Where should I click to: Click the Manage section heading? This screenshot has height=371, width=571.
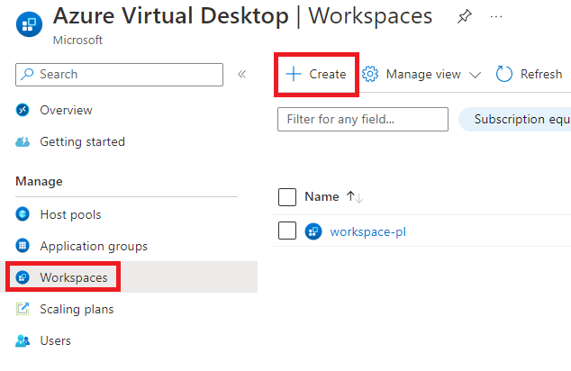click(39, 181)
